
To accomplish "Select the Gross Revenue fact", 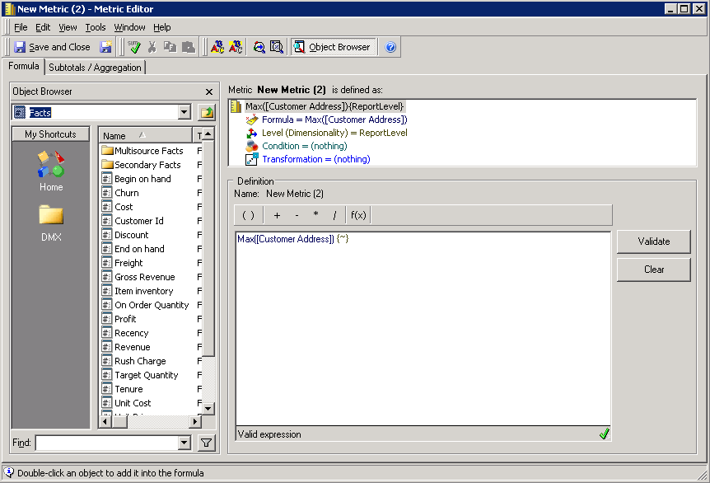I will pyautogui.click(x=144, y=277).
